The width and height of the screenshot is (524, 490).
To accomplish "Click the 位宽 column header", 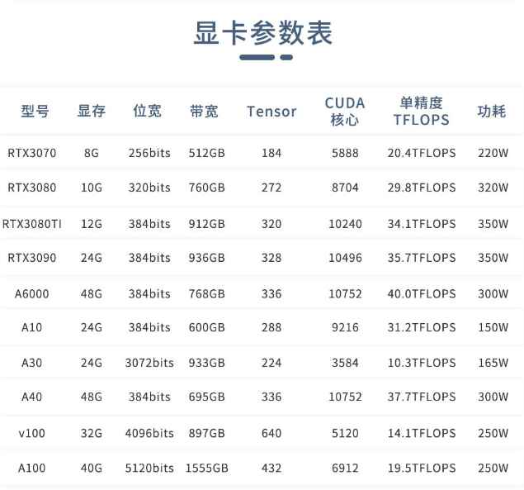I will 148,111.
